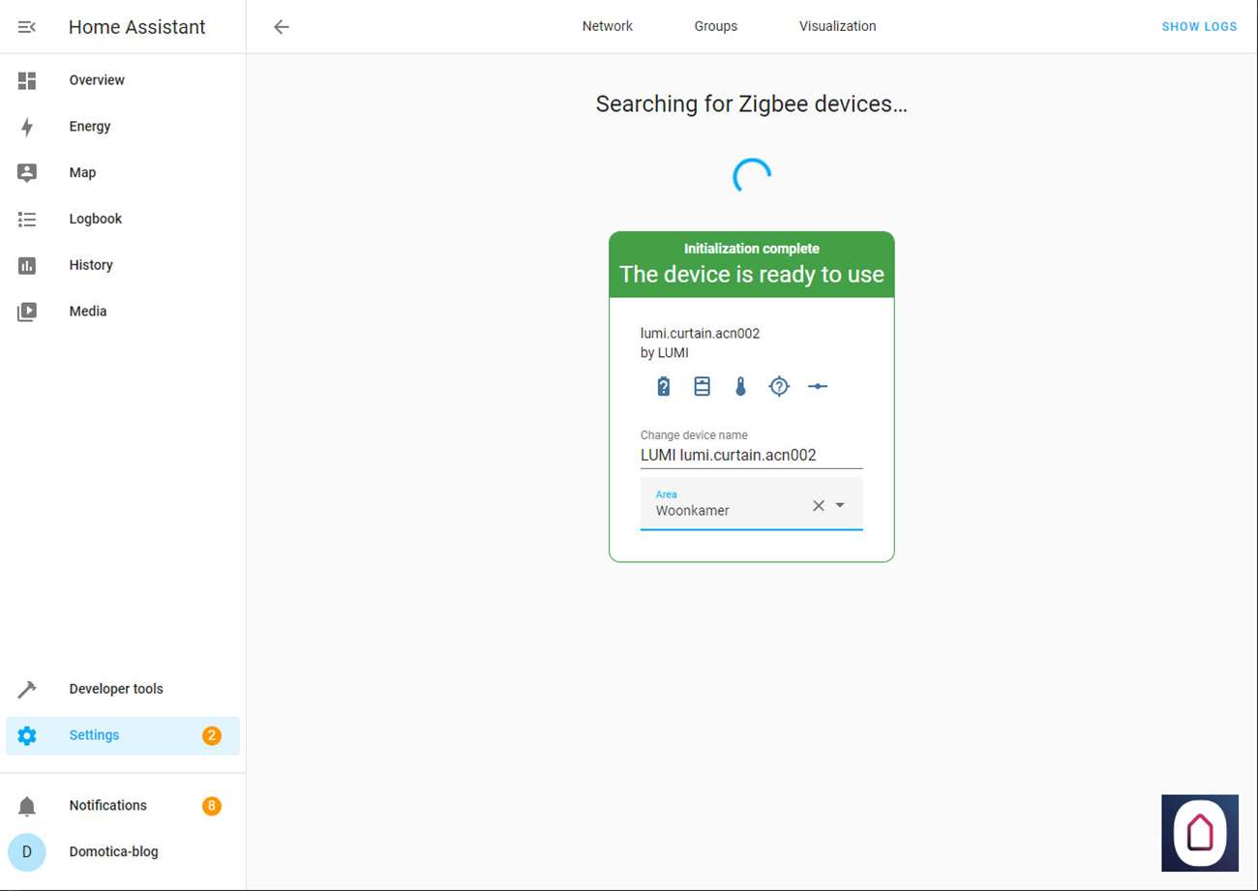The height and width of the screenshot is (891, 1258).
Task: Click the blinds cover entity icon
Action: point(702,387)
